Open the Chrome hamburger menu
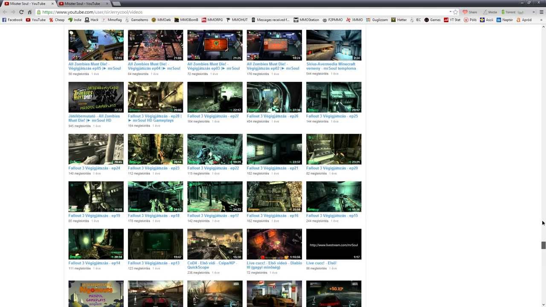 (x=541, y=12)
